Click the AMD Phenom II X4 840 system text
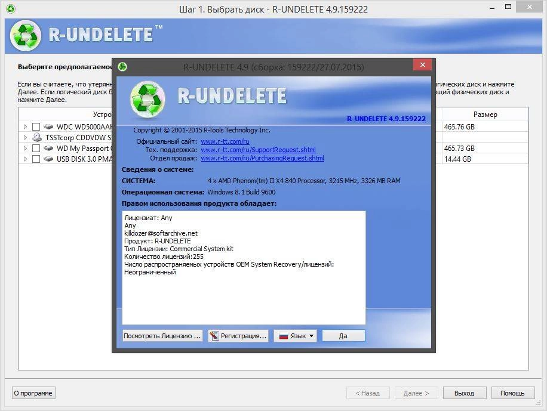This screenshot has width=547, height=411. click(304, 181)
